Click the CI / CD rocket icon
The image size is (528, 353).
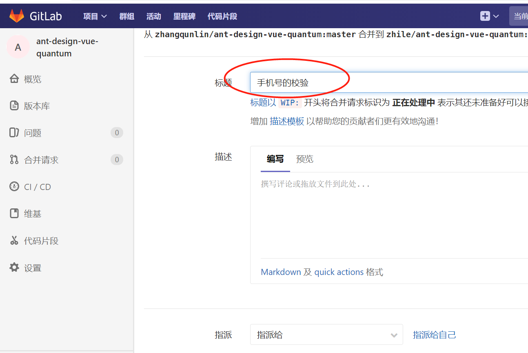(x=14, y=186)
